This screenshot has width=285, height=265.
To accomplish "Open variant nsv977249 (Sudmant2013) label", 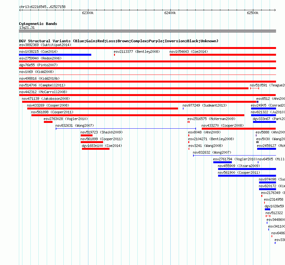I will coord(205,105).
